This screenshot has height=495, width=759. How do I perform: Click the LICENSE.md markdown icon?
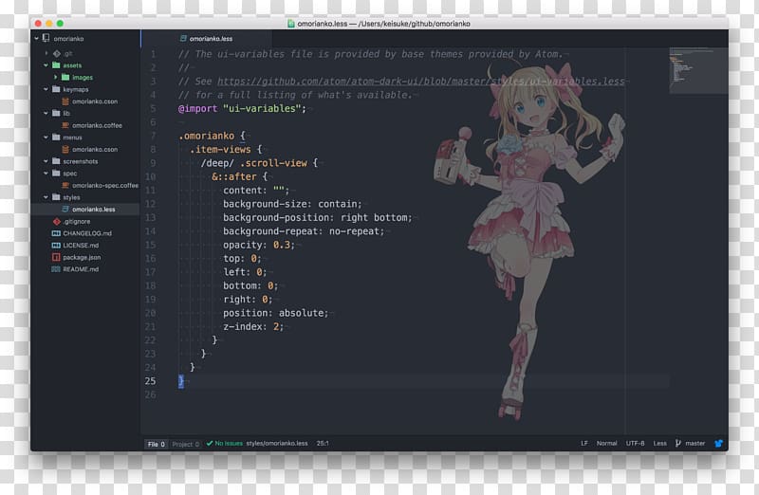56,246
